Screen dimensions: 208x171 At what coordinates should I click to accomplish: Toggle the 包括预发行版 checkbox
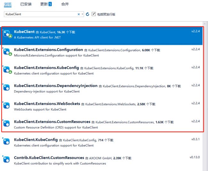point(94,14)
